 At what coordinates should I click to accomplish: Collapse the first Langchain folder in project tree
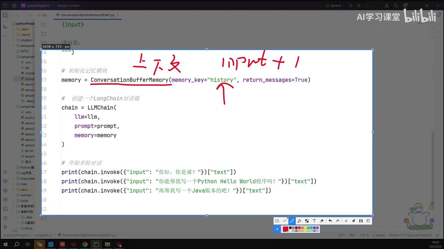[x=14, y=57]
